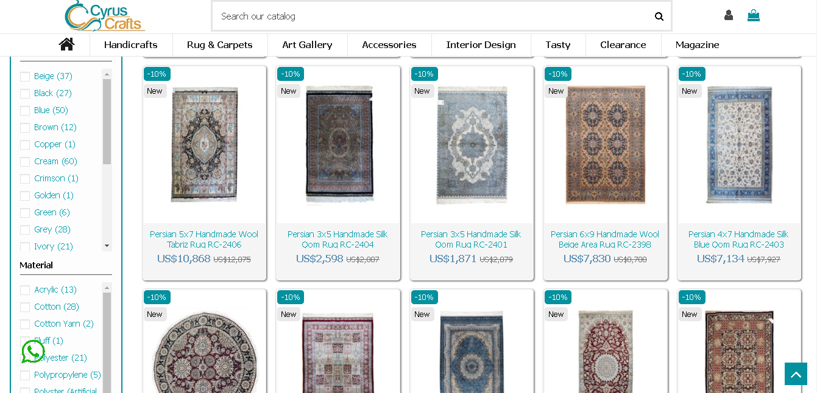Open the user account icon

click(728, 15)
